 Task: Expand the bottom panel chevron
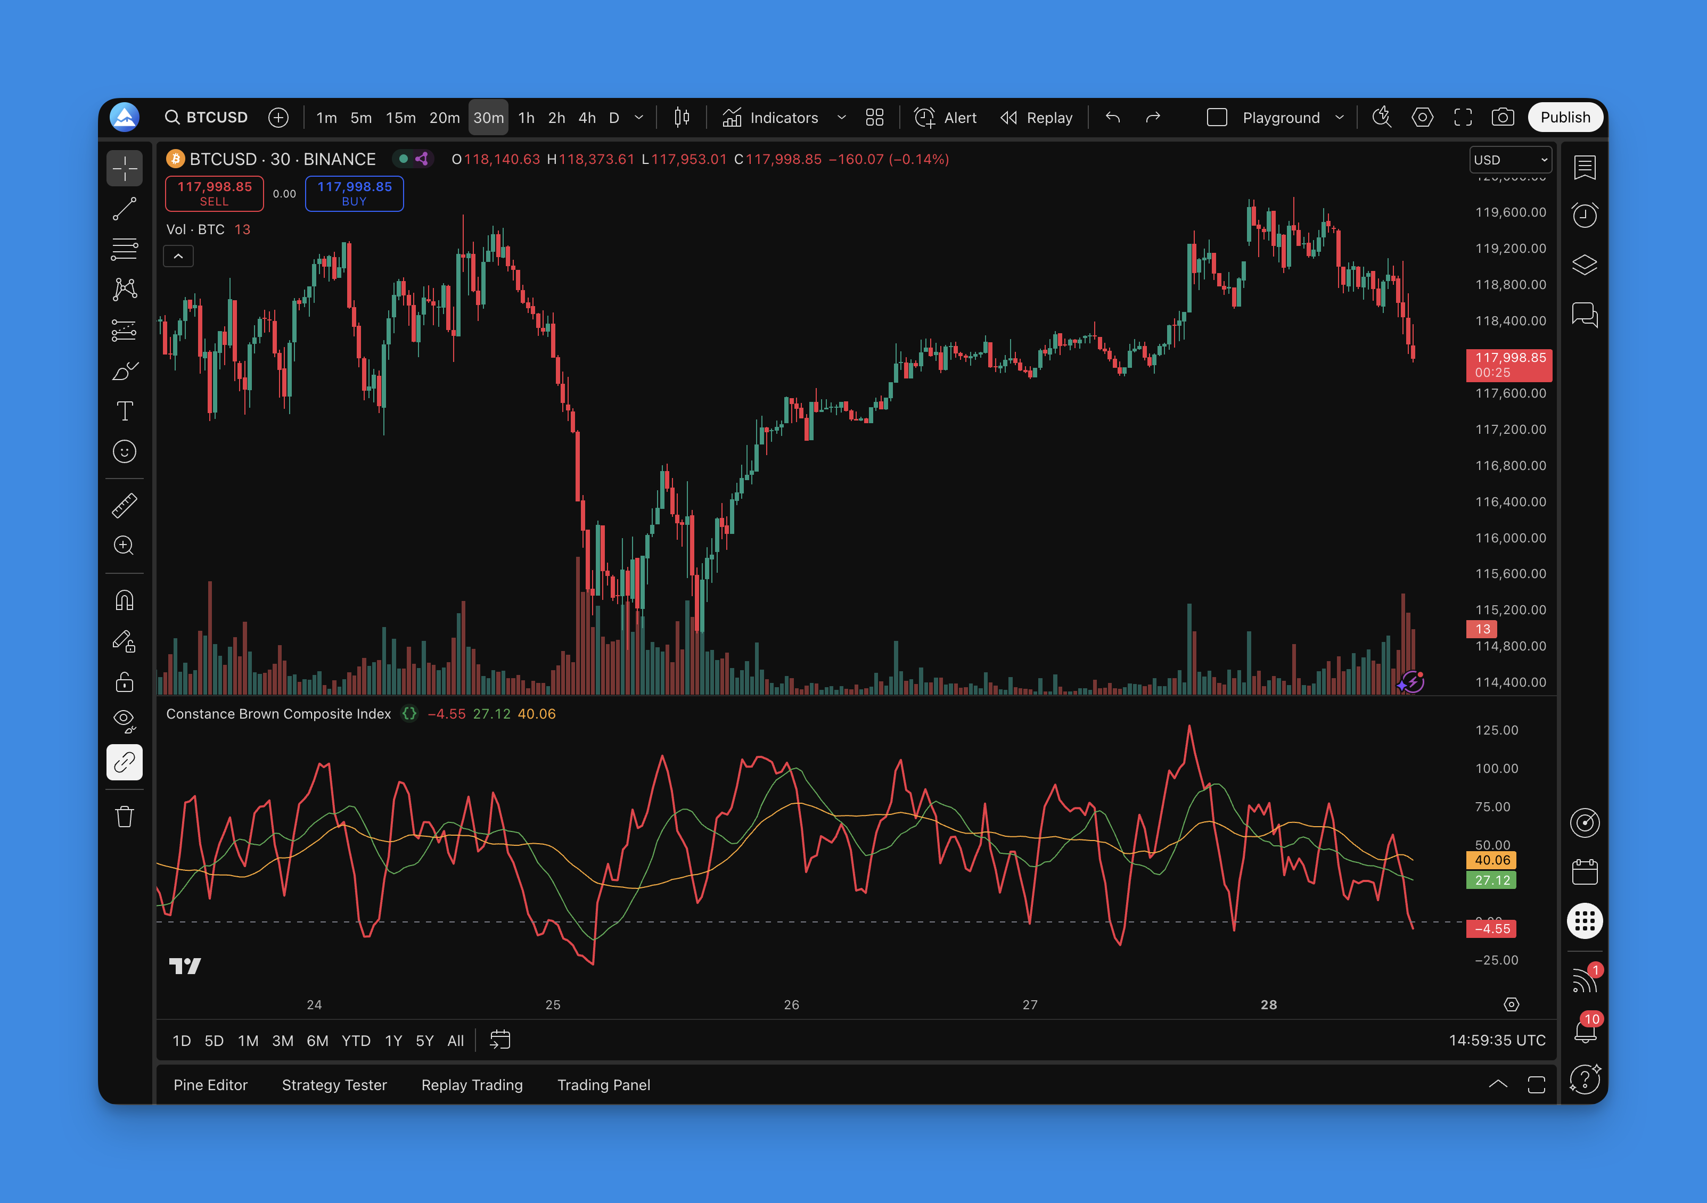pos(1498,1085)
